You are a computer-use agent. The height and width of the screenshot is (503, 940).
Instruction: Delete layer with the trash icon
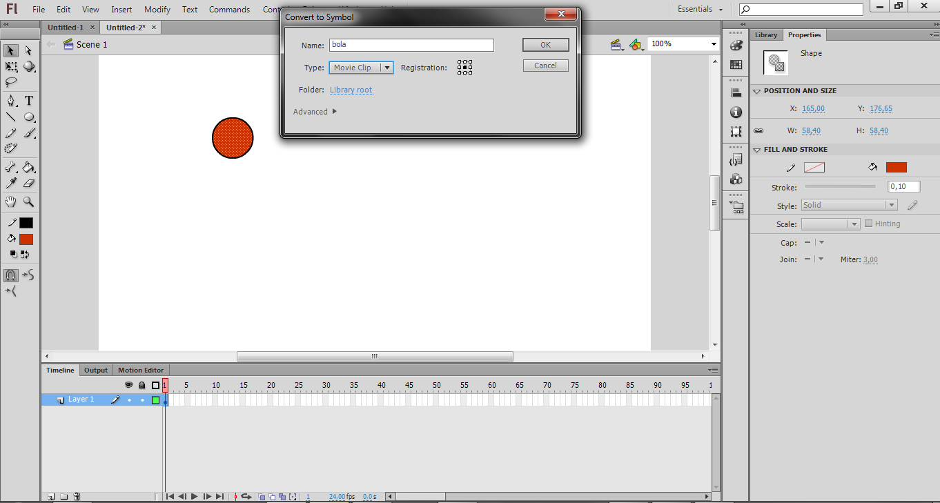point(77,496)
